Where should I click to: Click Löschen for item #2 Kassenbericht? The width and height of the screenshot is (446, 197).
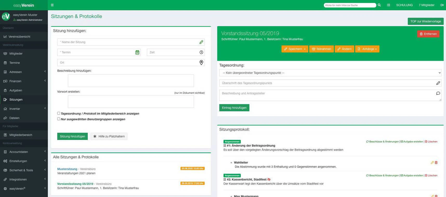click(x=431, y=175)
